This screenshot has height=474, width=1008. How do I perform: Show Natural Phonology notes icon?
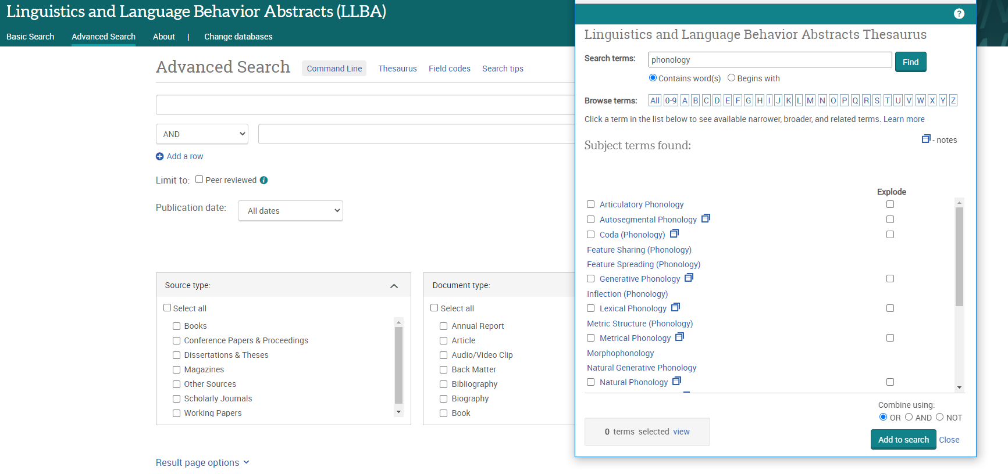point(676,382)
